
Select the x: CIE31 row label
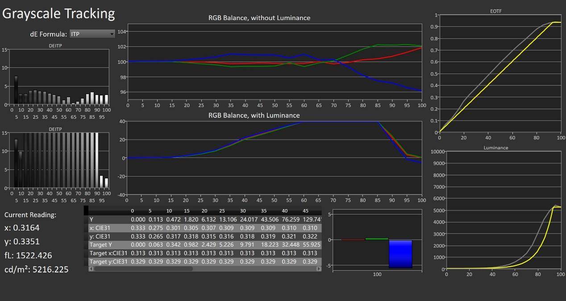(100, 228)
